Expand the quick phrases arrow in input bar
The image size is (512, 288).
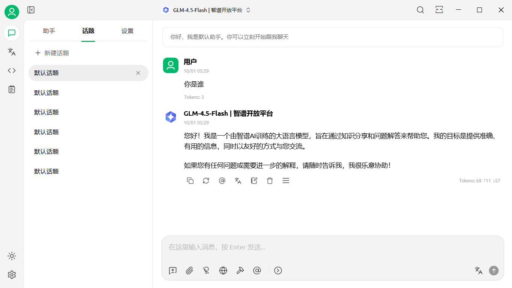coord(278,270)
